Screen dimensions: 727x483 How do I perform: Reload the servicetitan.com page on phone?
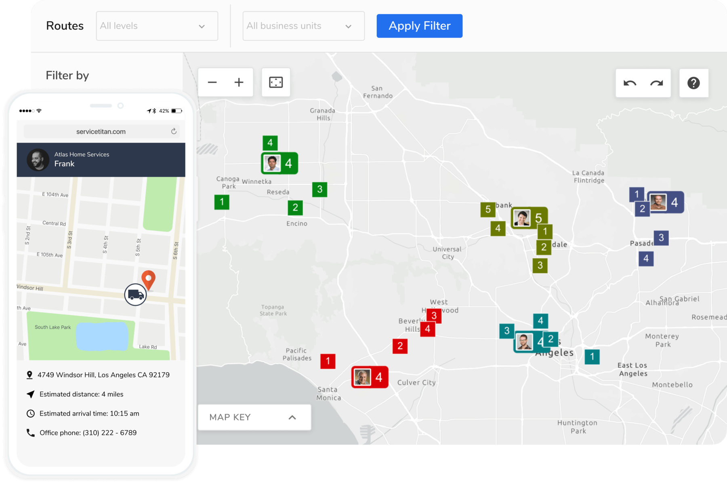(x=174, y=131)
